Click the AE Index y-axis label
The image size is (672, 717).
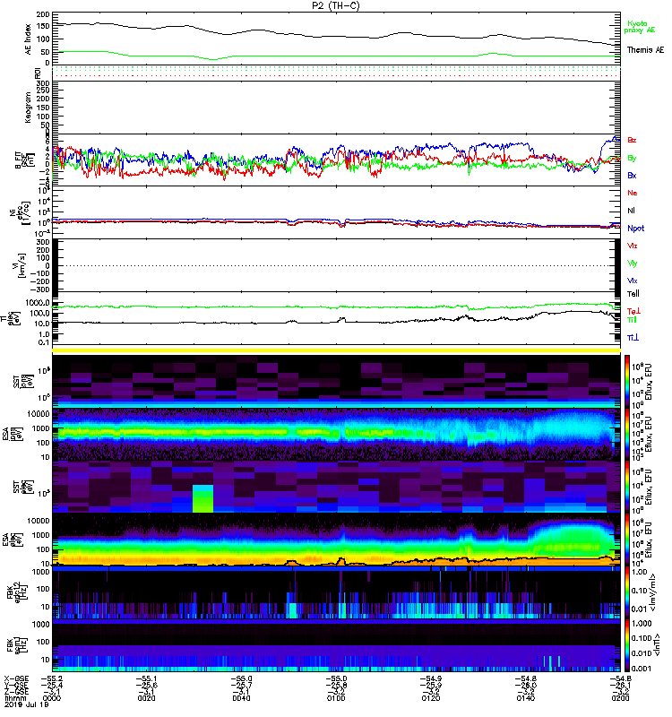coord(29,39)
